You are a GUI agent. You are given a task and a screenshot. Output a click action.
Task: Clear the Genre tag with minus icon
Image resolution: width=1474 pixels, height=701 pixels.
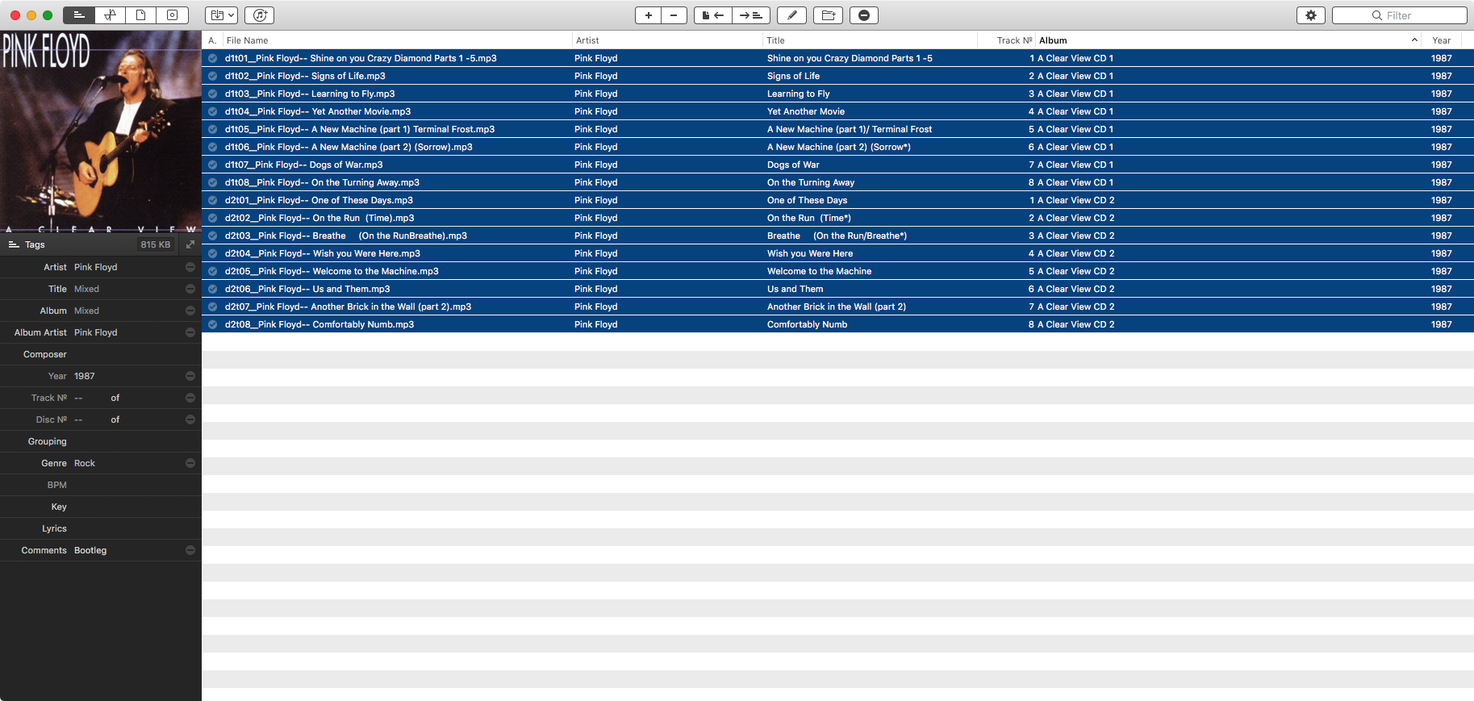(x=190, y=463)
